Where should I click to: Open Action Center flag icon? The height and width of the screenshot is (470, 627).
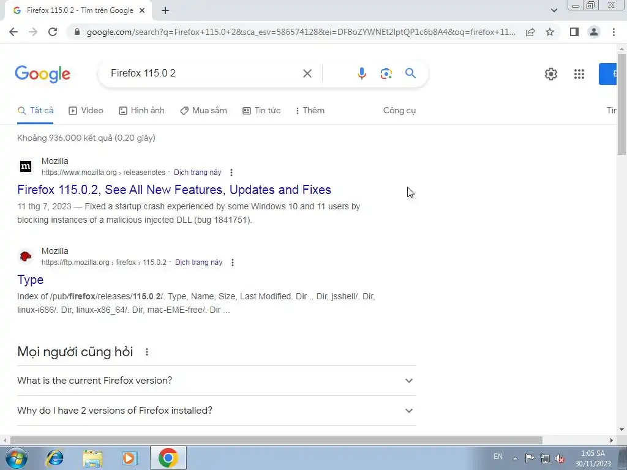[x=530, y=458]
